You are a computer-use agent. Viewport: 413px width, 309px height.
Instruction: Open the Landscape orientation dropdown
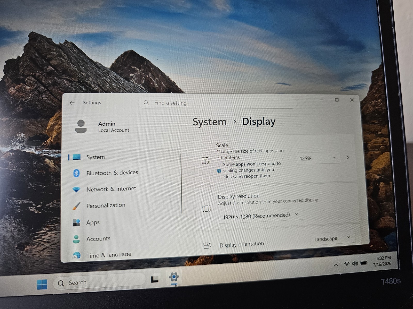(332, 238)
